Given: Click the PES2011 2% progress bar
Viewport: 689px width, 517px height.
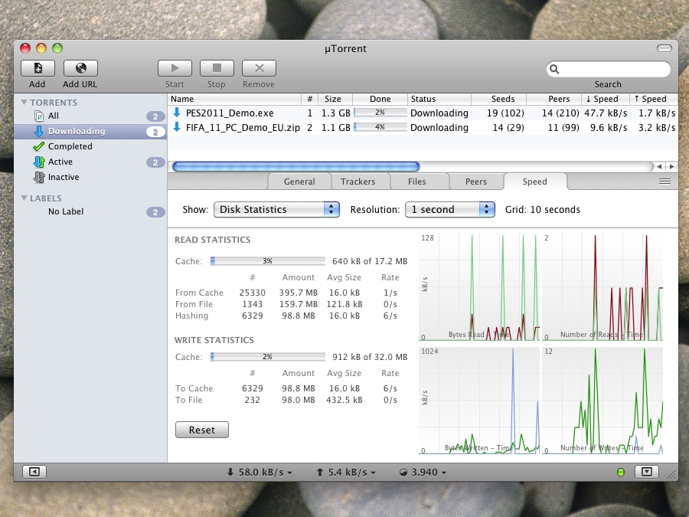Looking at the screenshot, I should click(380, 113).
